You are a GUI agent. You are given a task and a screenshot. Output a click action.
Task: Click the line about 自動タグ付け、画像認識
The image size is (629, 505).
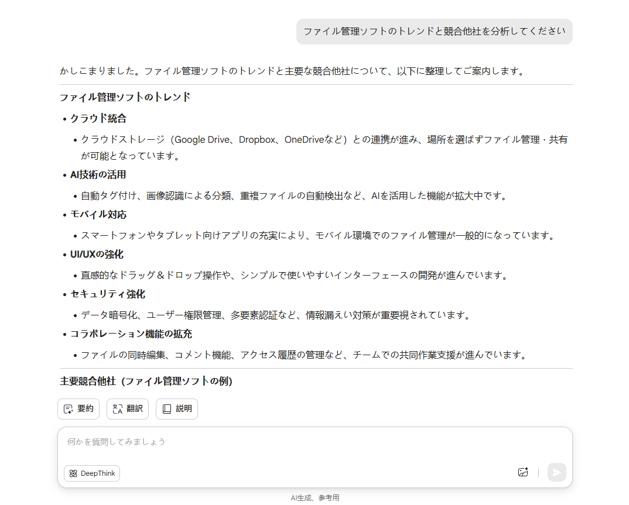295,195
